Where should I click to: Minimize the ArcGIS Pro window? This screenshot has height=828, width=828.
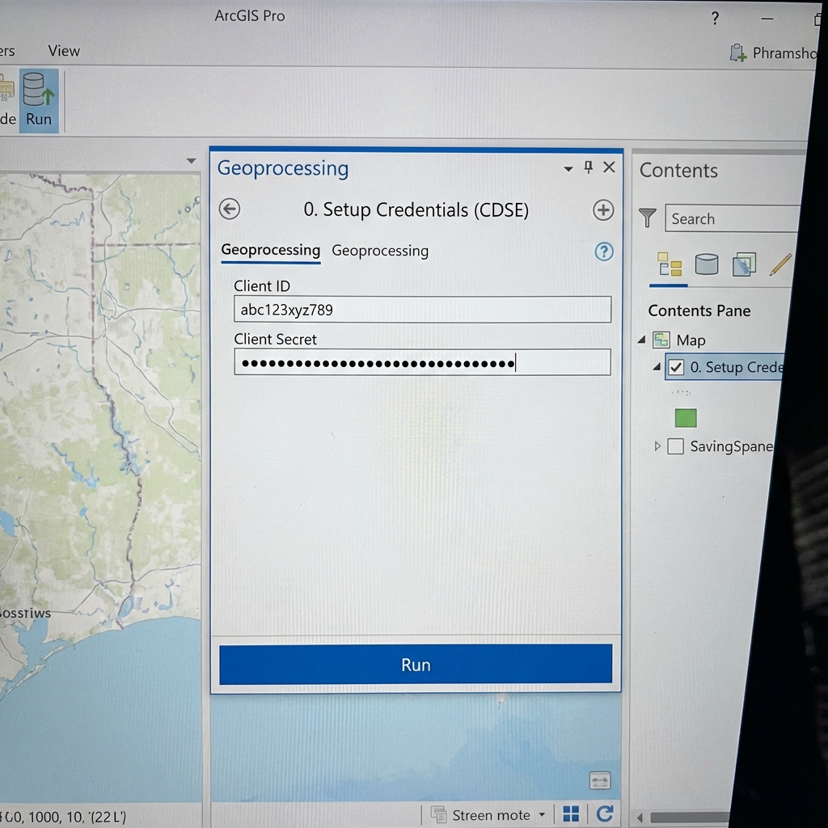pyautogui.click(x=767, y=19)
